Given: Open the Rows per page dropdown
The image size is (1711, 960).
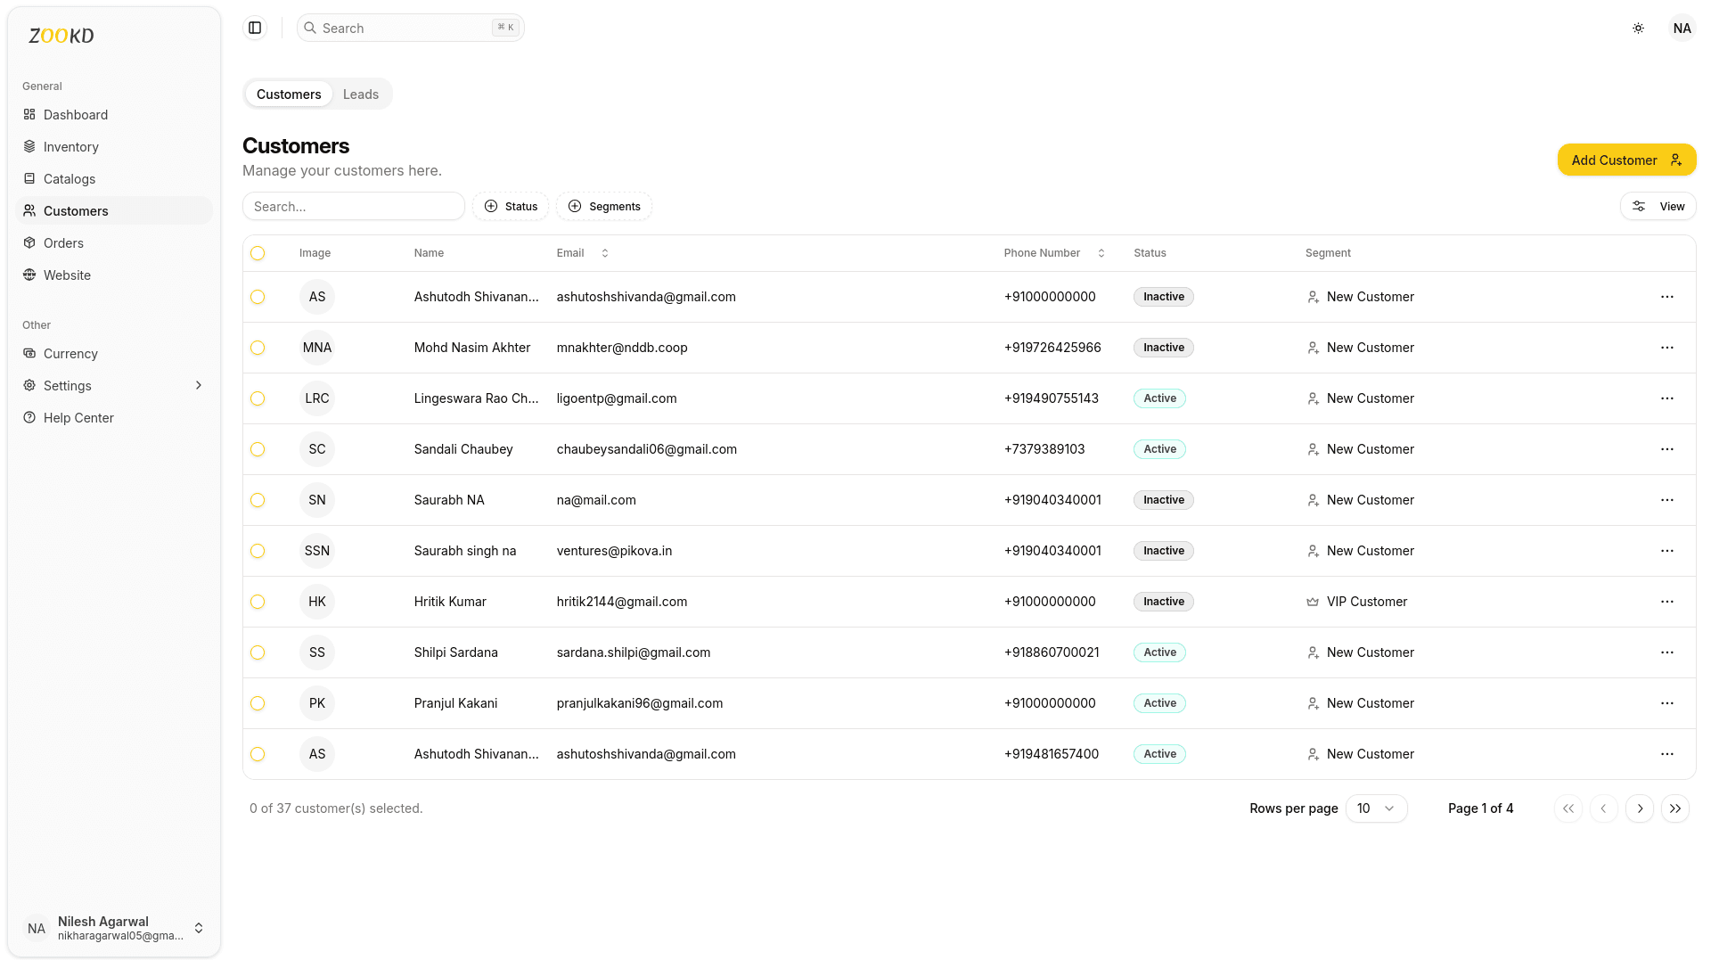Looking at the screenshot, I should [x=1375, y=808].
